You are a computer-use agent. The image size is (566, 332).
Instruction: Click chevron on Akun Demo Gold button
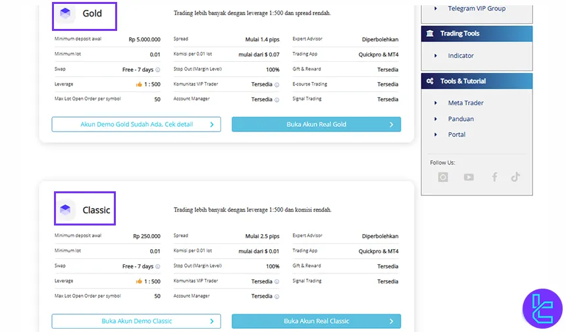[212, 124]
